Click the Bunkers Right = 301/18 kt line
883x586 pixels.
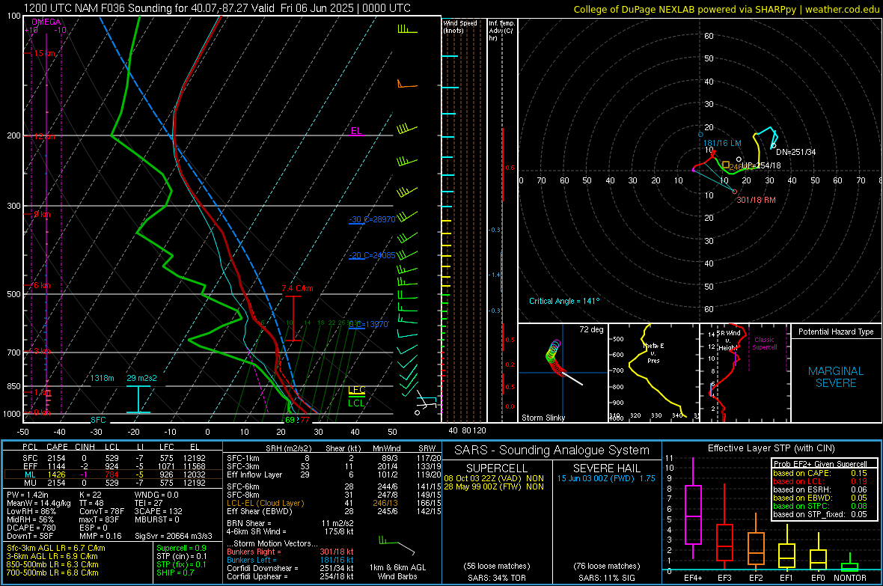(x=290, y=552)
